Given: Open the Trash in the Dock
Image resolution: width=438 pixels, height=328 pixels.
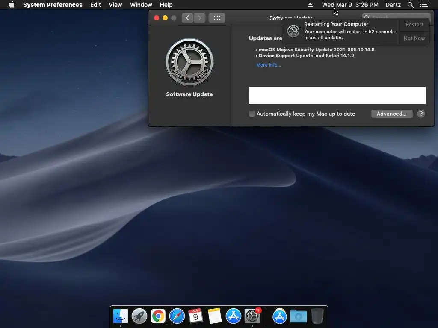Looking at the screenshot, I should pyautogui.click(x=317, y=316).
